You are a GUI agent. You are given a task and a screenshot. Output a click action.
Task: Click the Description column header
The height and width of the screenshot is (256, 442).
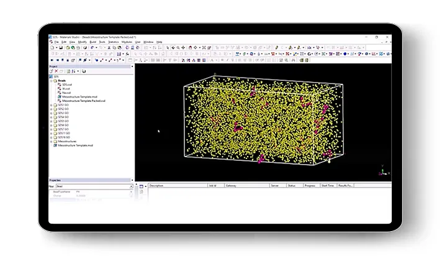[x=178, y=185]
